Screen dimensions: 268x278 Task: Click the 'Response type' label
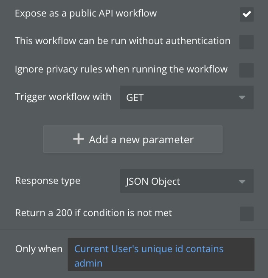[x=48, y=181]
